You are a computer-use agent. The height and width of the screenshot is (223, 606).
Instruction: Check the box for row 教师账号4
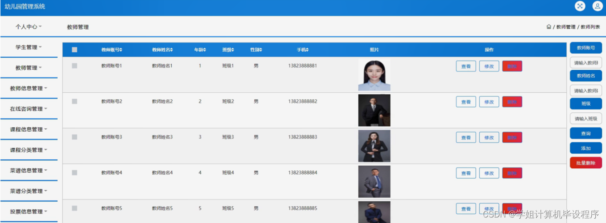point(74,173)
